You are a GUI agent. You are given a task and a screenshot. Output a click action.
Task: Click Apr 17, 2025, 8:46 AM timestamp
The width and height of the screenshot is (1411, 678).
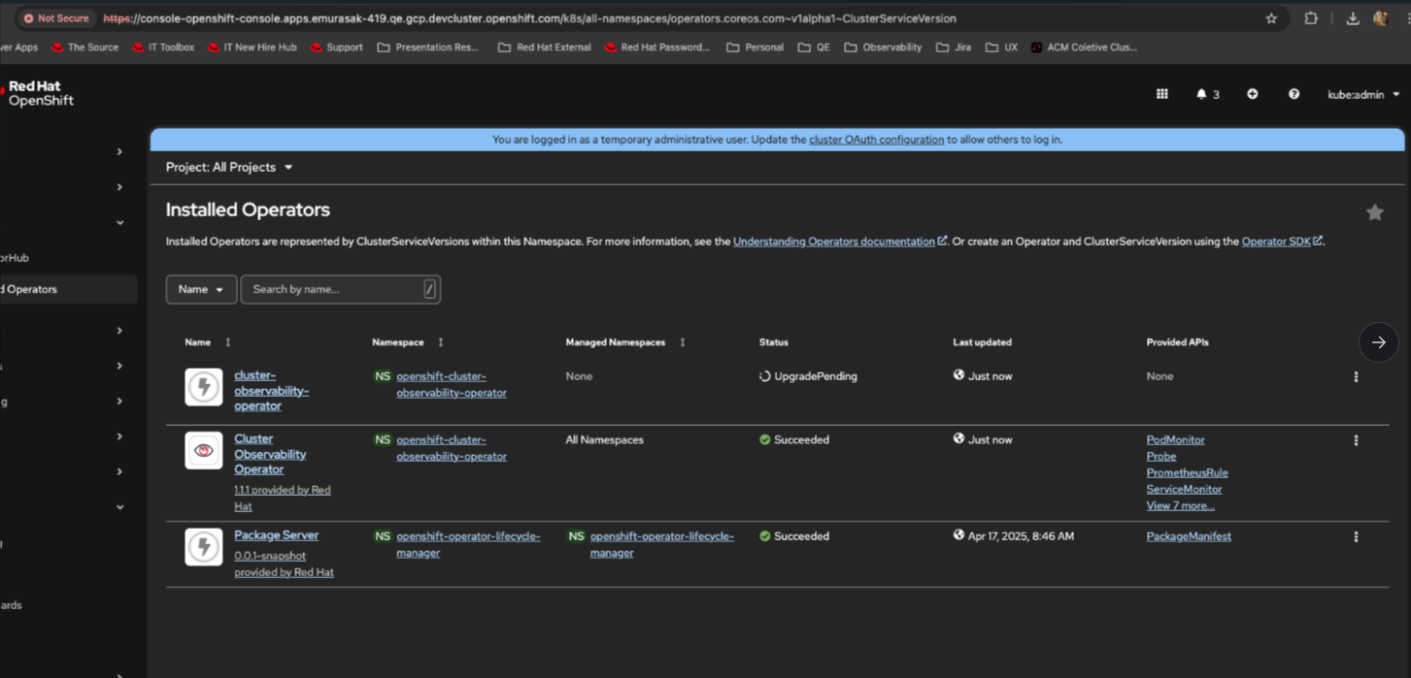point(1021,536)
